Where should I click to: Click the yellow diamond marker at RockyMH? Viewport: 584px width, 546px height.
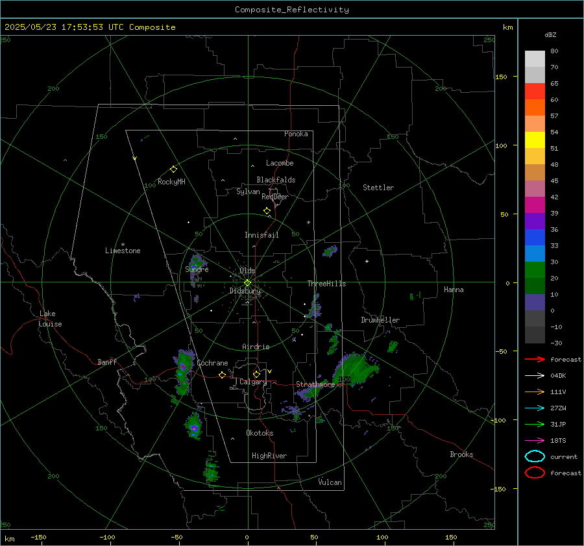pos(173,169)
